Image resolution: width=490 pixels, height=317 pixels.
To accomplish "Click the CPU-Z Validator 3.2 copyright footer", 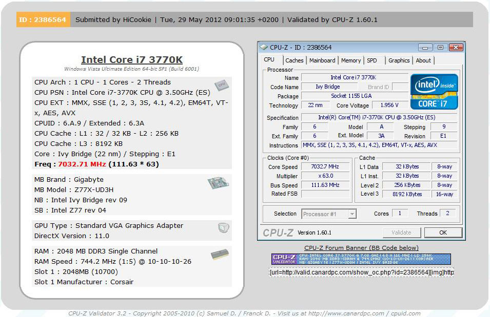I will click(x=244, y=313).
